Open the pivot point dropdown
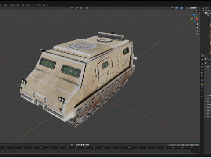Image resolution: width=211 pixels, height=158 pixels. [x=77, y=8]
